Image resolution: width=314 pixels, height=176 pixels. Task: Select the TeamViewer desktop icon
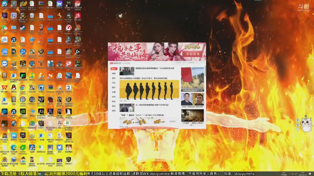(4, 64)
